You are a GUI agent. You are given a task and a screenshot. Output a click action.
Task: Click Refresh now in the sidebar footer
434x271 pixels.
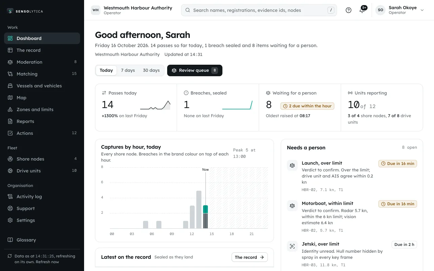(47, 262)
